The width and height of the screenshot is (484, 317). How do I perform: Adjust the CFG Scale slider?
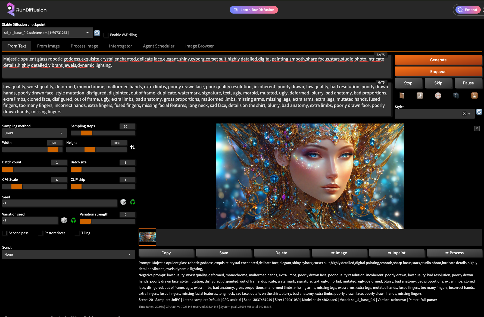pos(34,186)
